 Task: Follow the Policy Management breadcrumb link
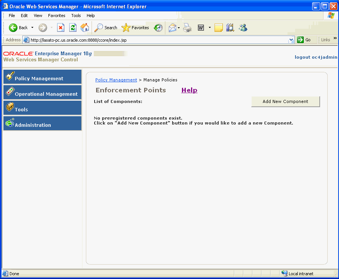[116, 80]
